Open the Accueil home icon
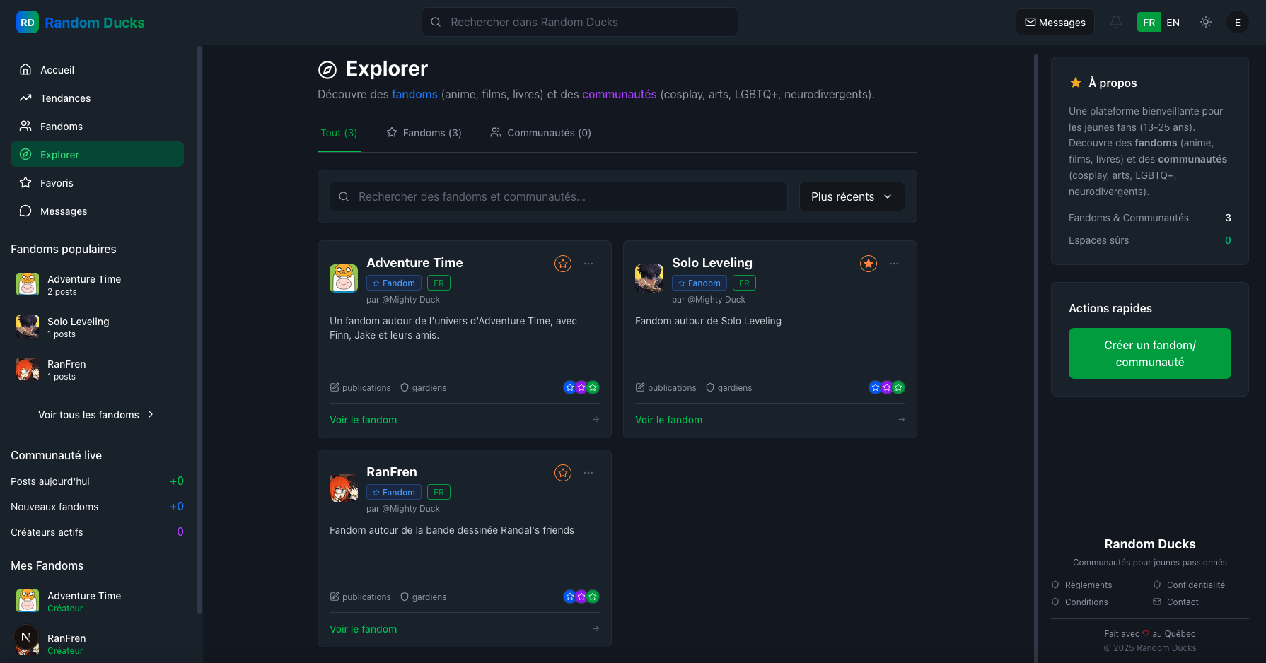Viewport: 1266px width, 663px height. (25, 69)
